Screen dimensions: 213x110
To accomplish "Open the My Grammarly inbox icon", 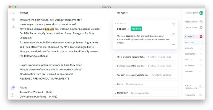I will click(14, 13).
